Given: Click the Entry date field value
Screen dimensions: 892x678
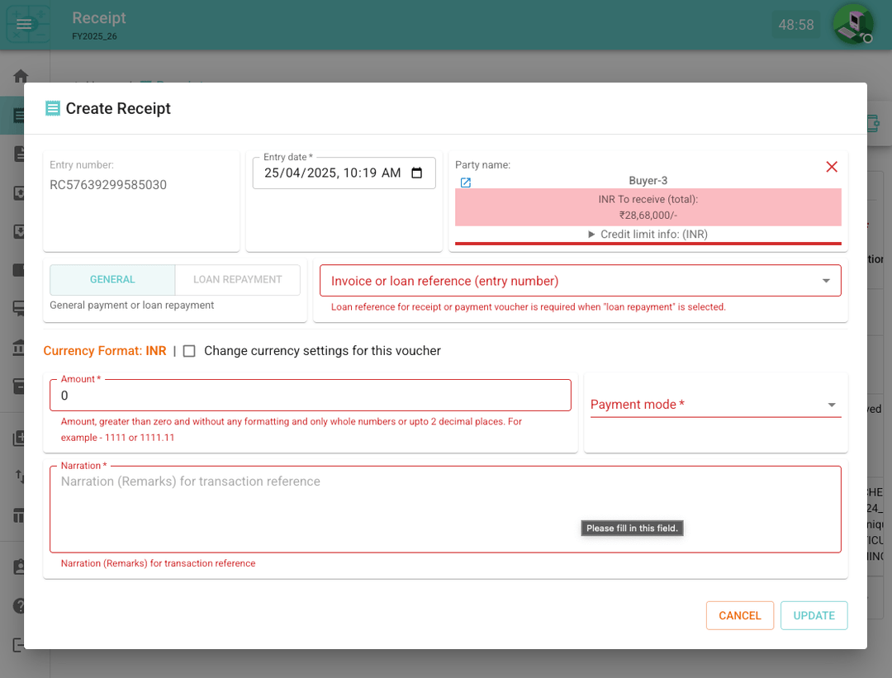Looking at the screenshot, I should (330, 173).
